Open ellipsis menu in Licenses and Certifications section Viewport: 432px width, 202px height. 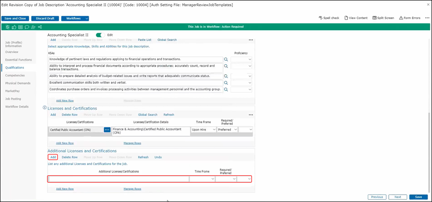(250, 115)
